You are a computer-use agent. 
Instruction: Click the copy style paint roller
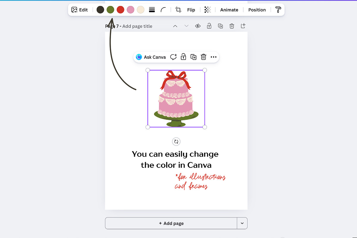click(x=278, y=10)
